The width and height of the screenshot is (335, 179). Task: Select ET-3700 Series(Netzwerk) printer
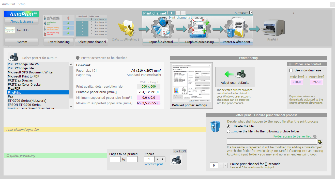(38, 101)
